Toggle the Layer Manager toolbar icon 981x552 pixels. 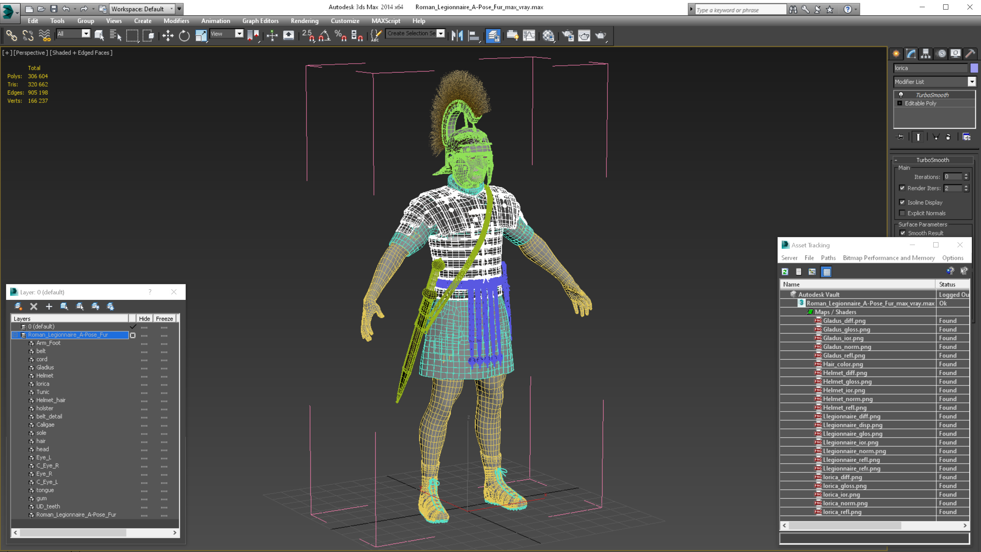[493, 35]
